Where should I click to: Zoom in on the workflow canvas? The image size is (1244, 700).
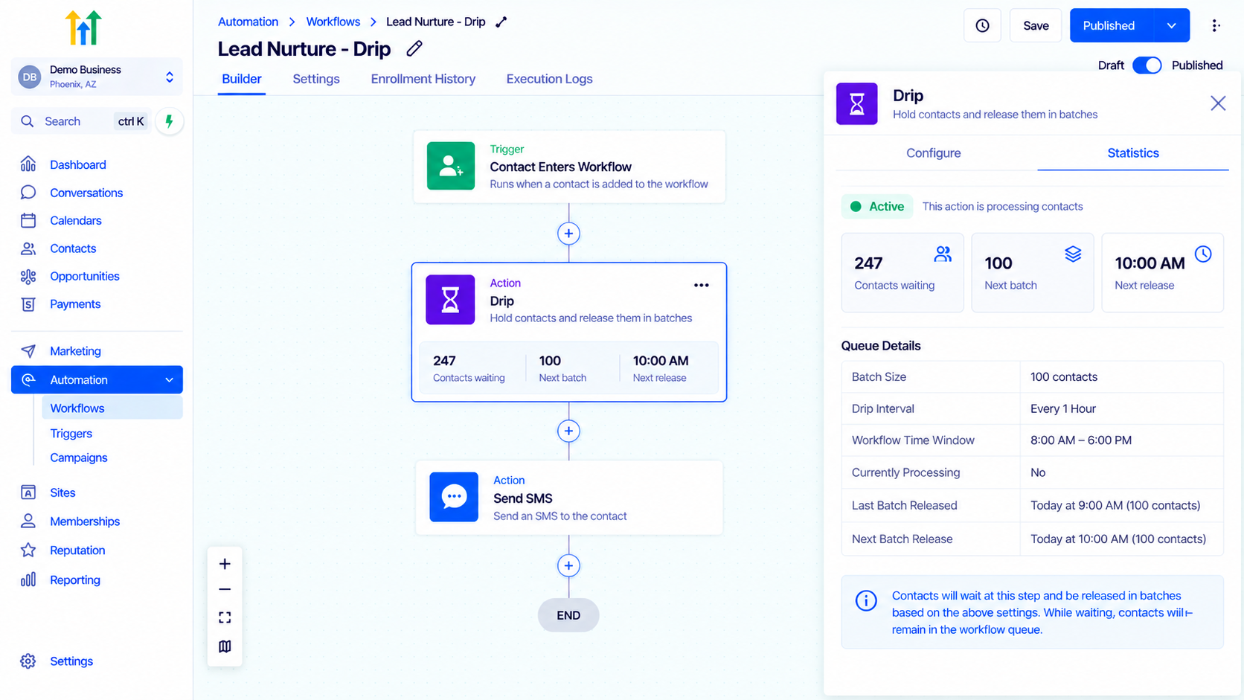click(x=225, y=564)
